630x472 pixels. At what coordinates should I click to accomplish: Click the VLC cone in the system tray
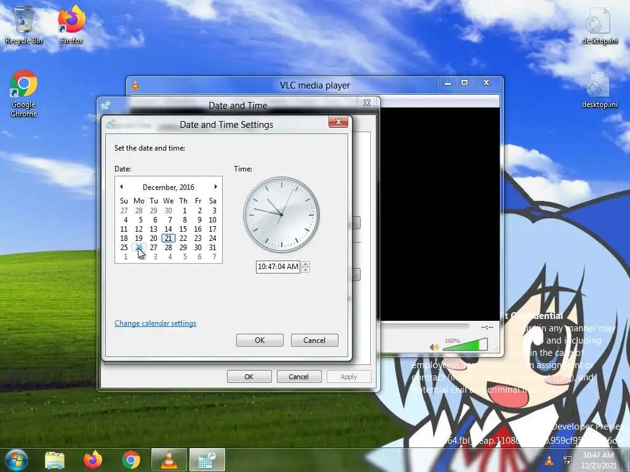click(x=549, y=460)
